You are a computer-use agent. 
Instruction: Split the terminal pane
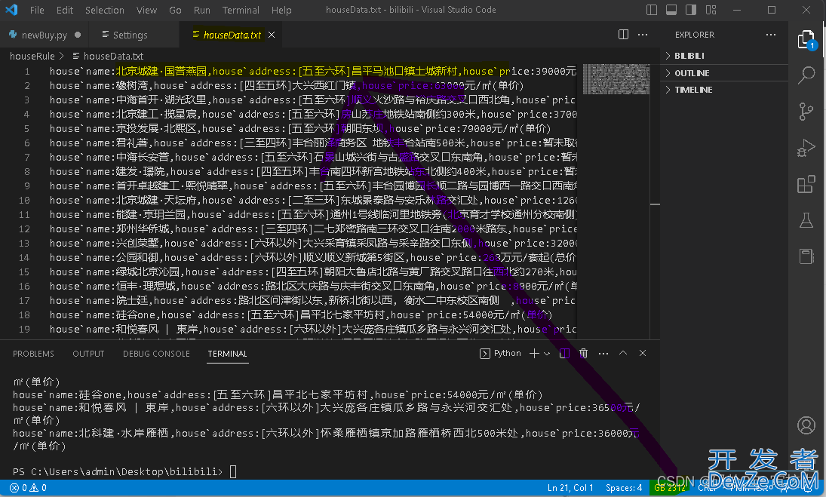point(564,353)
